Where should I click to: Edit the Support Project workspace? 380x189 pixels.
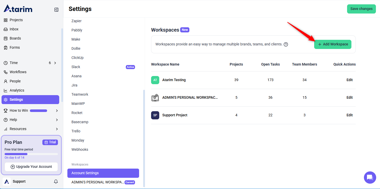(349, 115)
